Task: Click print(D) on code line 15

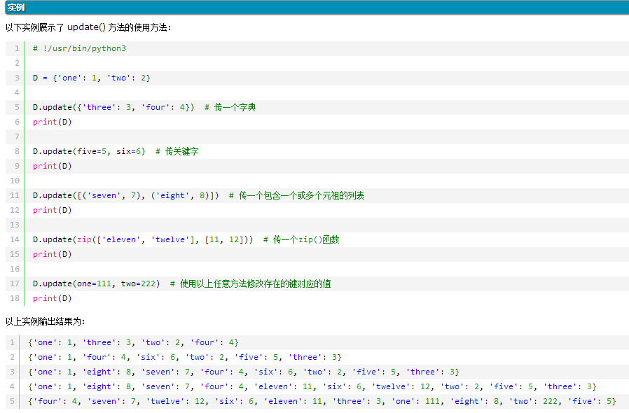Action: pyautogui.click(x=52, y=254)
